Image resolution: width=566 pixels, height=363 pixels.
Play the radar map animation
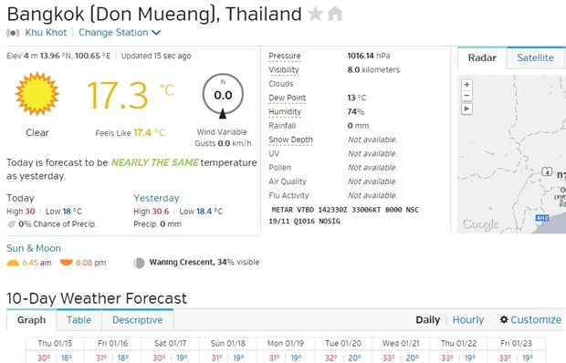(x=466, y=109)
